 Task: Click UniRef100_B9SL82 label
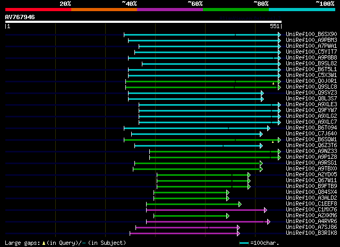pyautogui.click(x=311, y=64)
